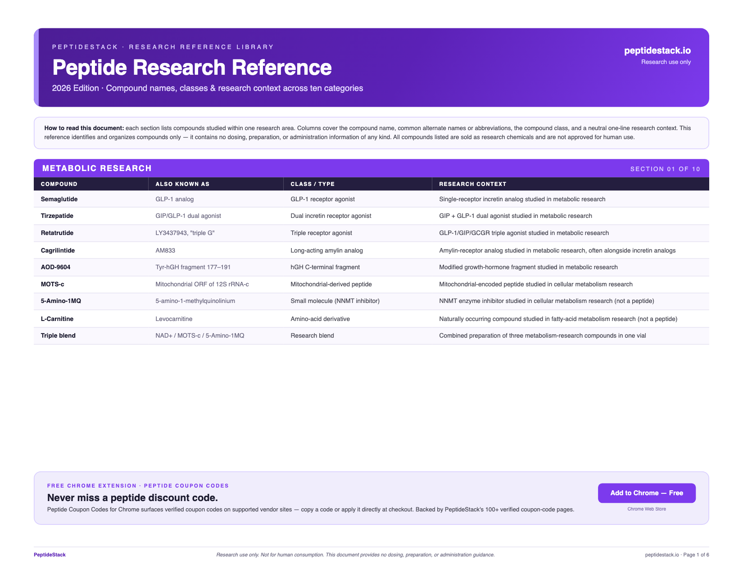Click the Add to Chrome — Free button
This screenshot has height=574, width=743.
[647, 493]
